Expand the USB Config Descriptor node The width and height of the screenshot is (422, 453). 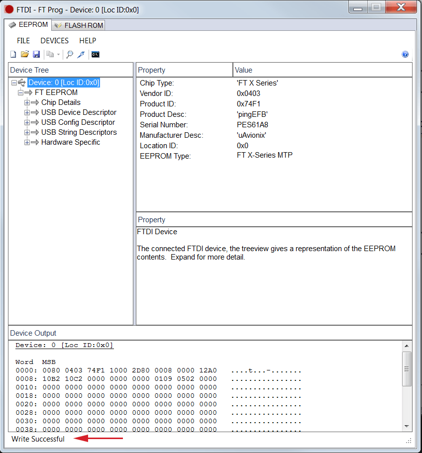(27, 122)
